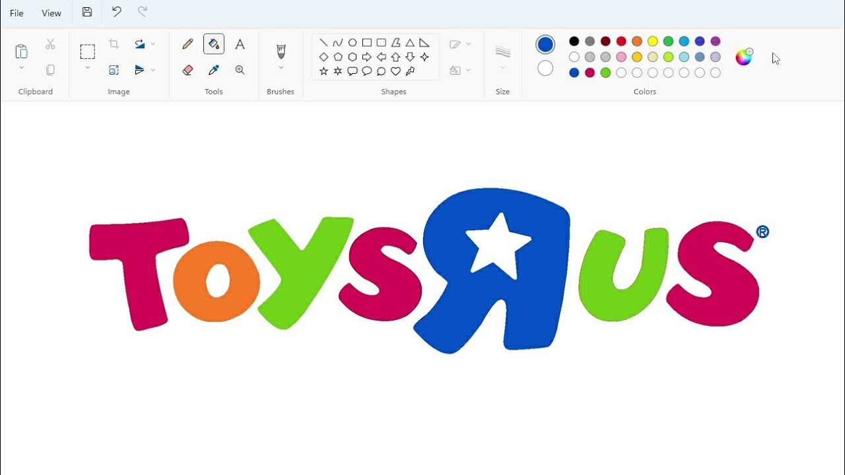Click the Save icon
Image resolution: width=845 pixels, height=475 pixels.
[87, 12]
